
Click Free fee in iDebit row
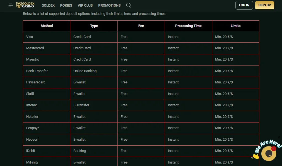(x=141, y=151)
